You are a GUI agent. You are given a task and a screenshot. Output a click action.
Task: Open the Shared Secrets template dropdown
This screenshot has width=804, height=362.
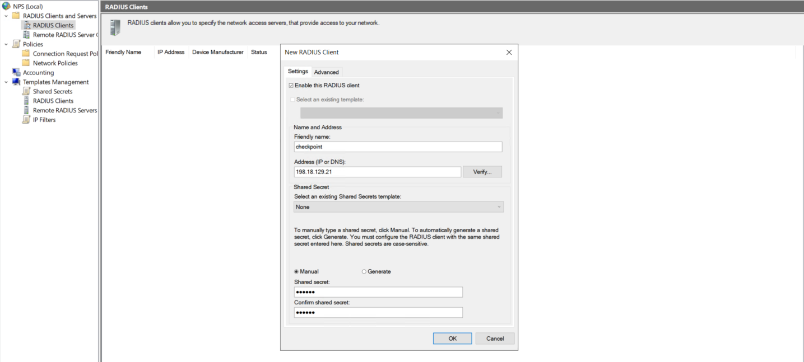click(x=398, y=207)
